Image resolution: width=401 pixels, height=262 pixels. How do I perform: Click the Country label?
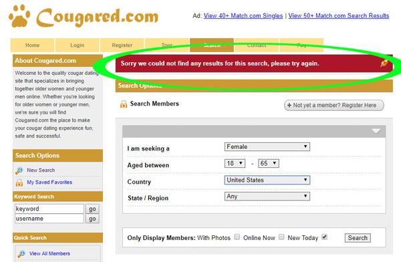tap(139, 182)
